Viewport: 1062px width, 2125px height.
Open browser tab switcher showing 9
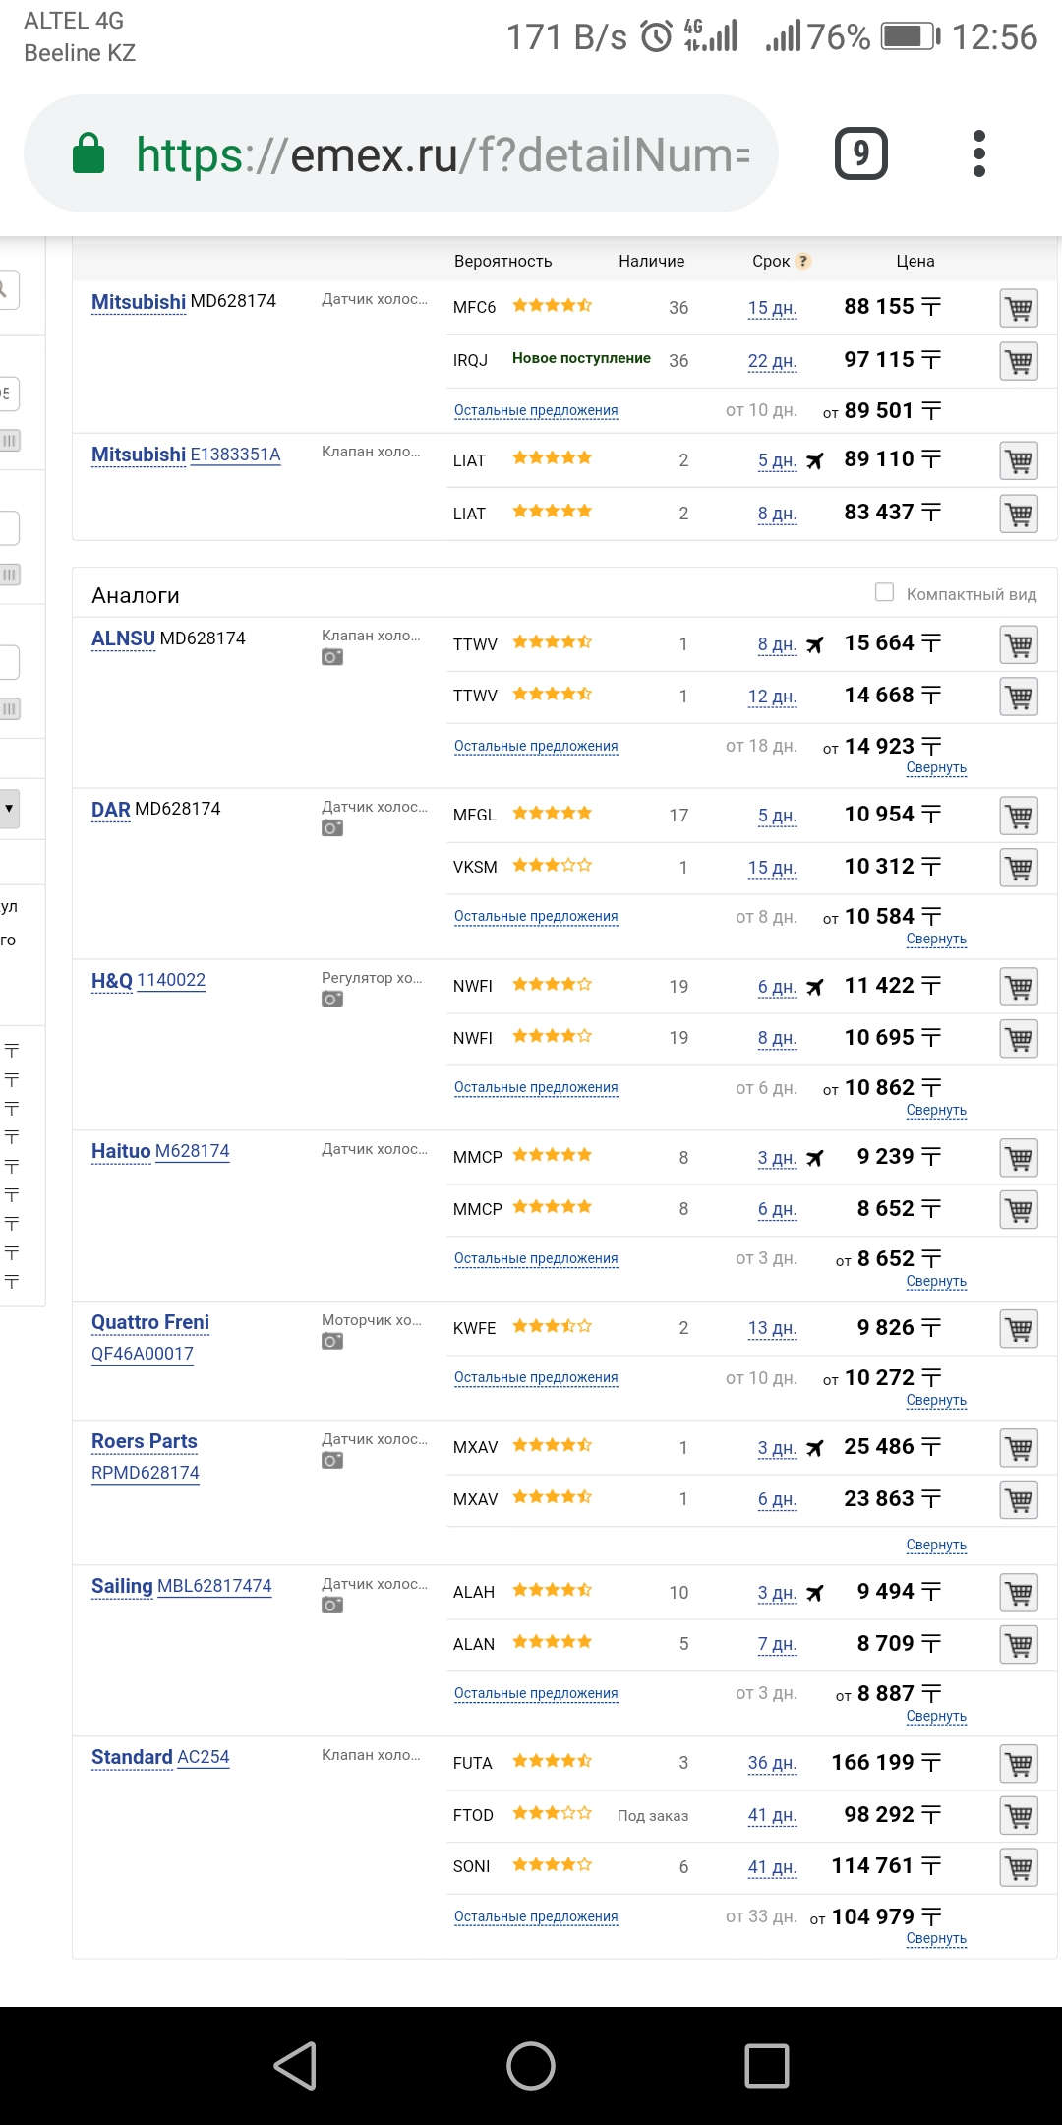point(861,153)
